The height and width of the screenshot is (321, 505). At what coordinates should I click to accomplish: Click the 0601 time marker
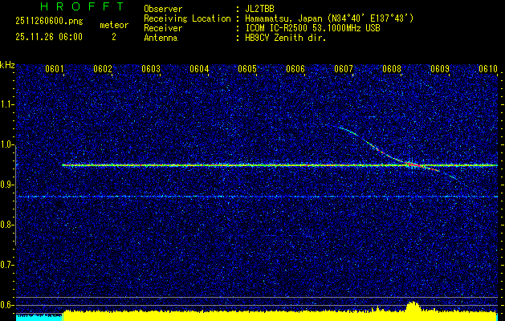click(x=55, y=69)
